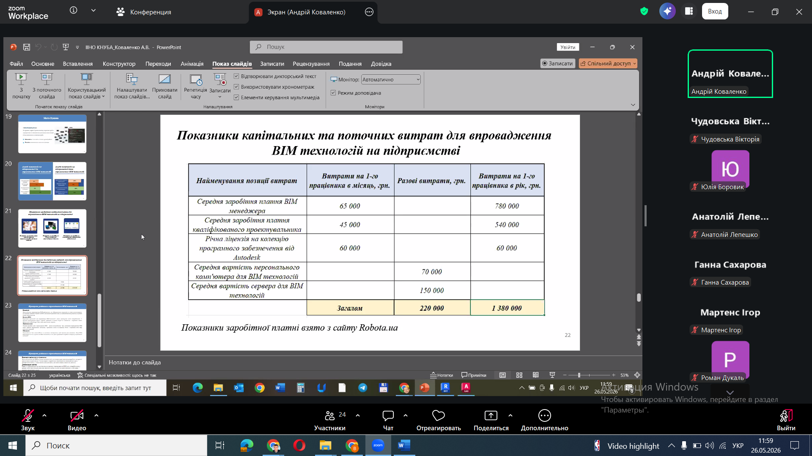Click the Записати button beside Спільний доступ
812x456 pixels.
click(558, 63)
